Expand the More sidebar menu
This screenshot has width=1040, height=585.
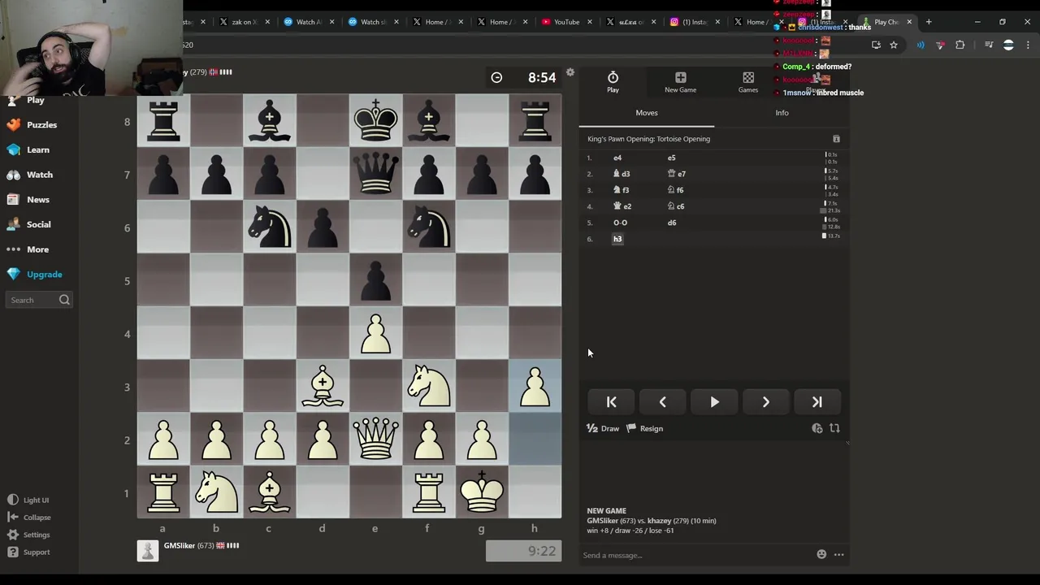[x=28, y=249]
